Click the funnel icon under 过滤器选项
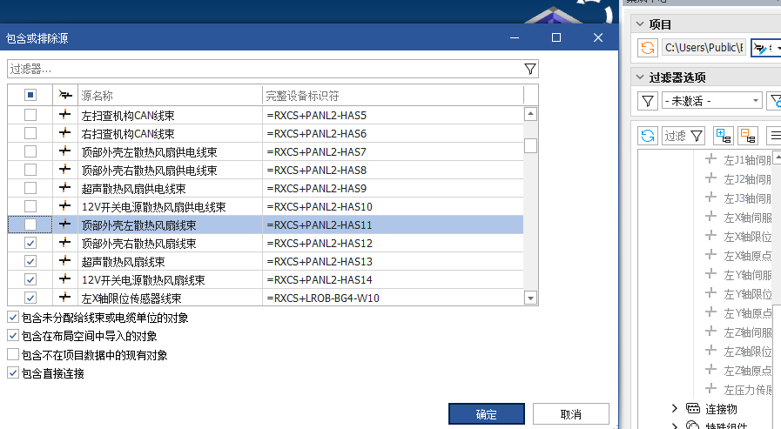The height and width of the screenshot is (429, 781). (x=648, y=101)
